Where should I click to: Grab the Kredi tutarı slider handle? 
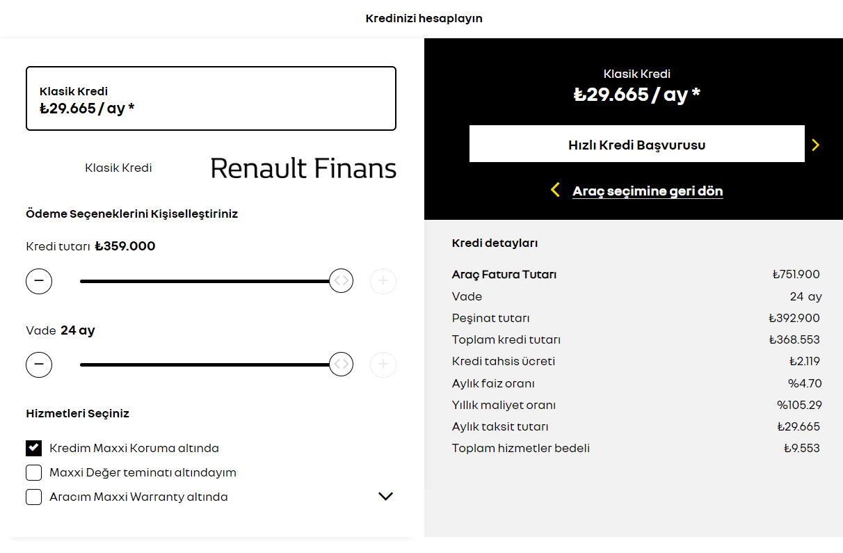341,281
